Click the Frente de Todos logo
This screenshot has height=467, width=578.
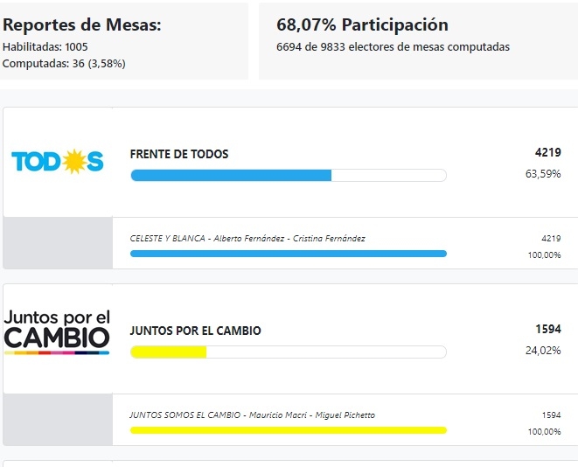click(58, 161)
